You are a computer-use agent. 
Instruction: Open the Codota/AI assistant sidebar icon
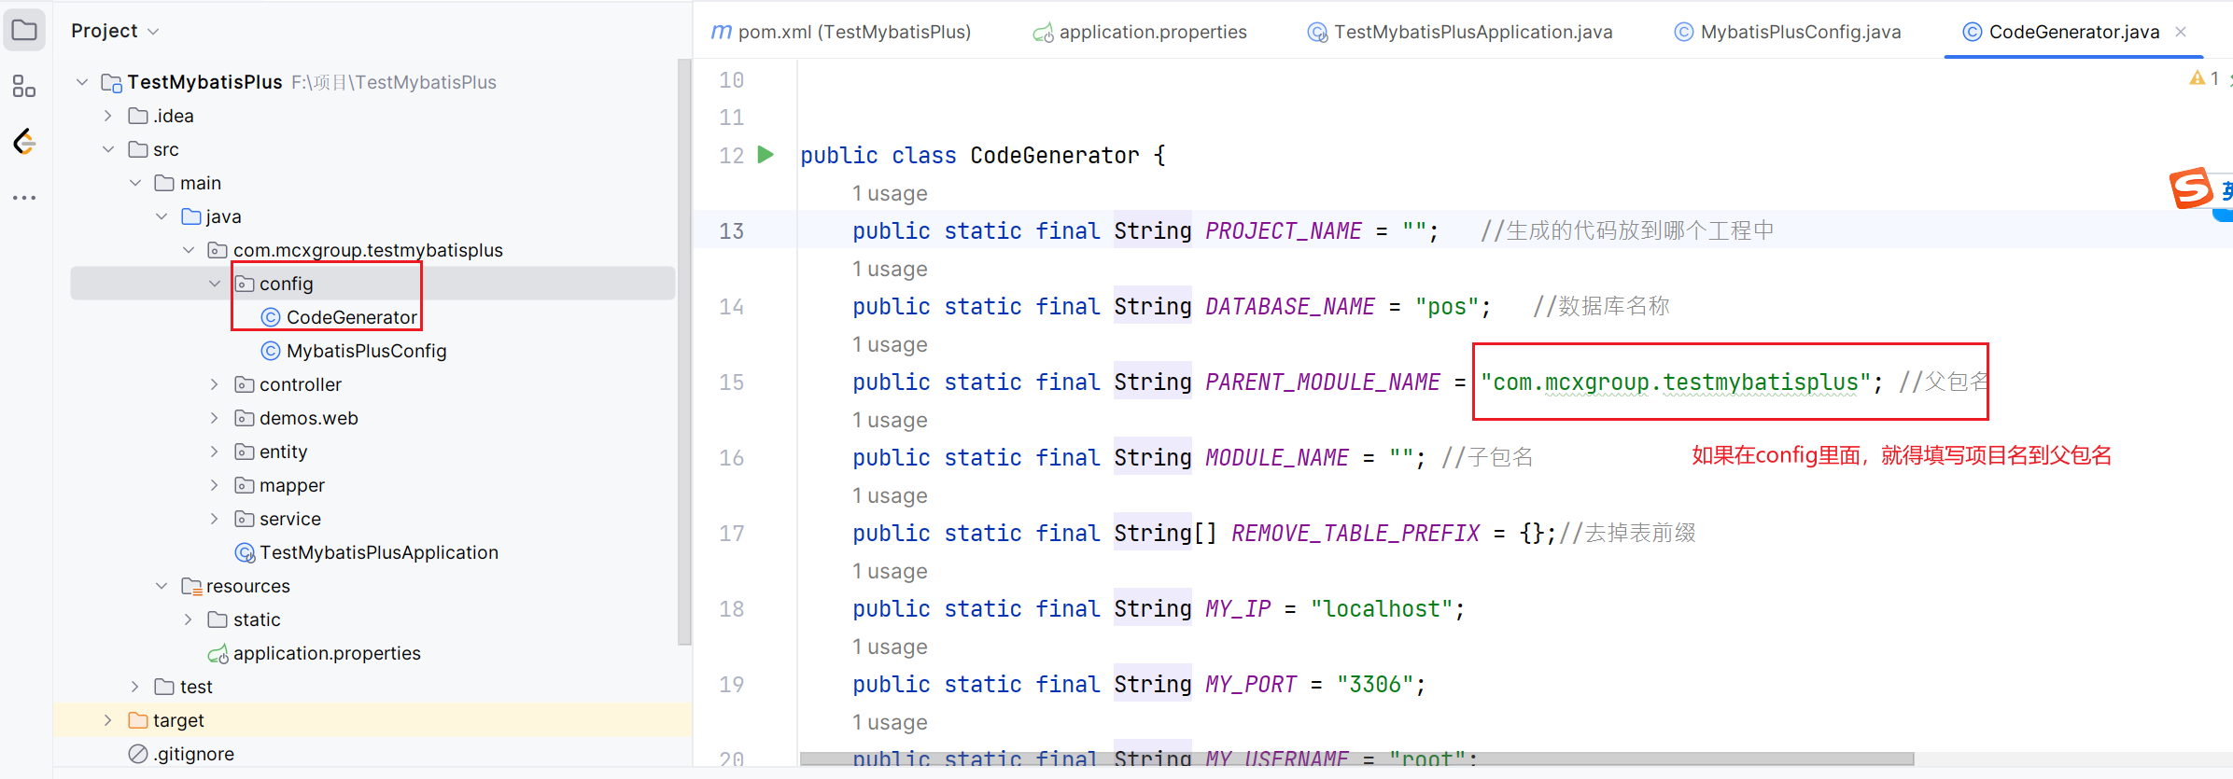pos(24,142)
